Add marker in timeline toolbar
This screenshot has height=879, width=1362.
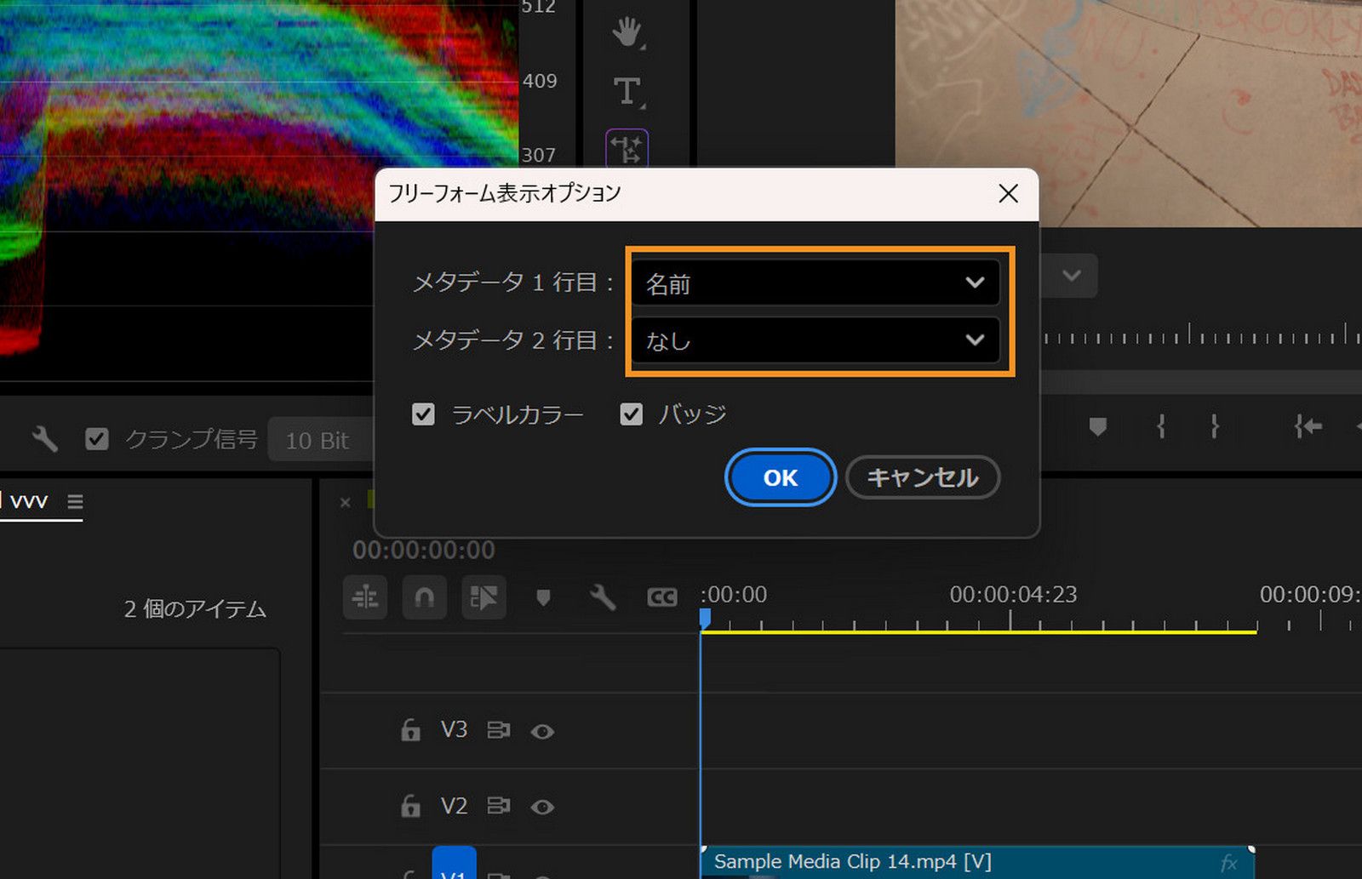(x=543, y=598)
